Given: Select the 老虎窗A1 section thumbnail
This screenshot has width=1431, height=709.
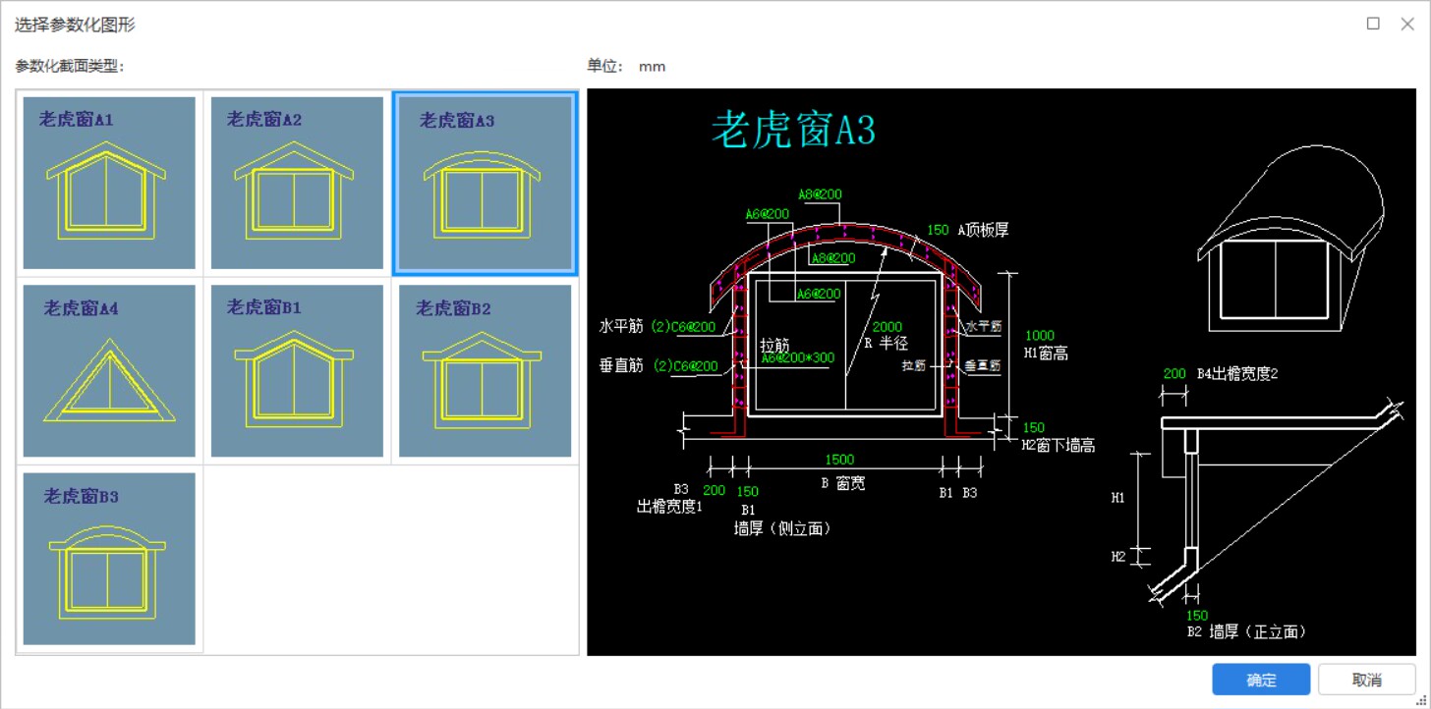Looking at the screenshot, I should click(x=109, y=183).
